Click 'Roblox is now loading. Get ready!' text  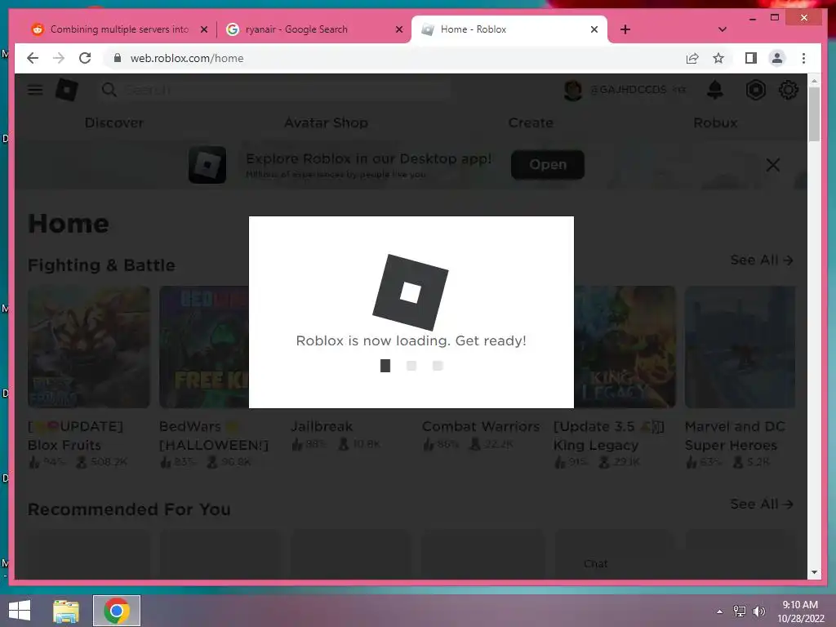tap(411, 340)
